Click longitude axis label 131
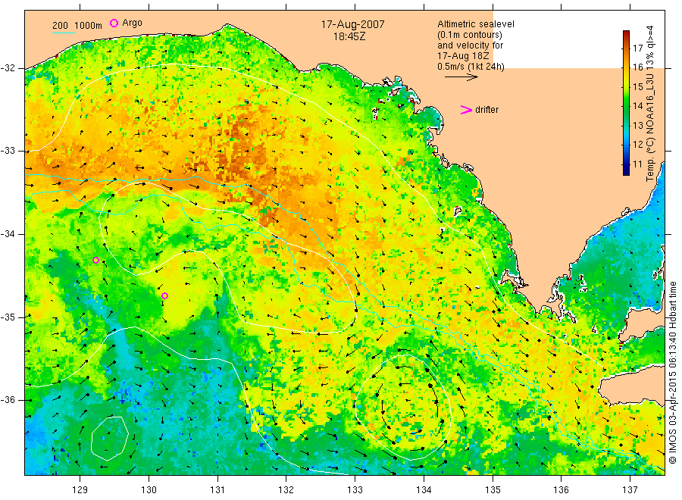Viewport: 682px width, 500px height. tap(217, 490)
